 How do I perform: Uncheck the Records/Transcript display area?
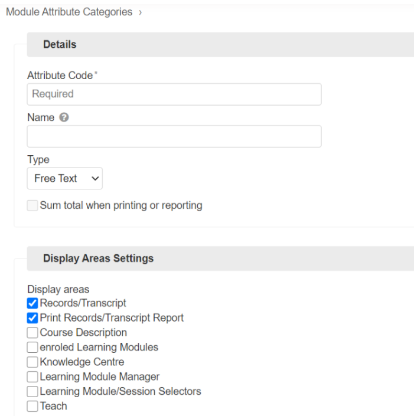point(33,303)
